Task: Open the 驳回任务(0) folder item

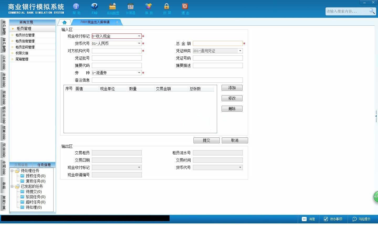Action: click(33, 197)
